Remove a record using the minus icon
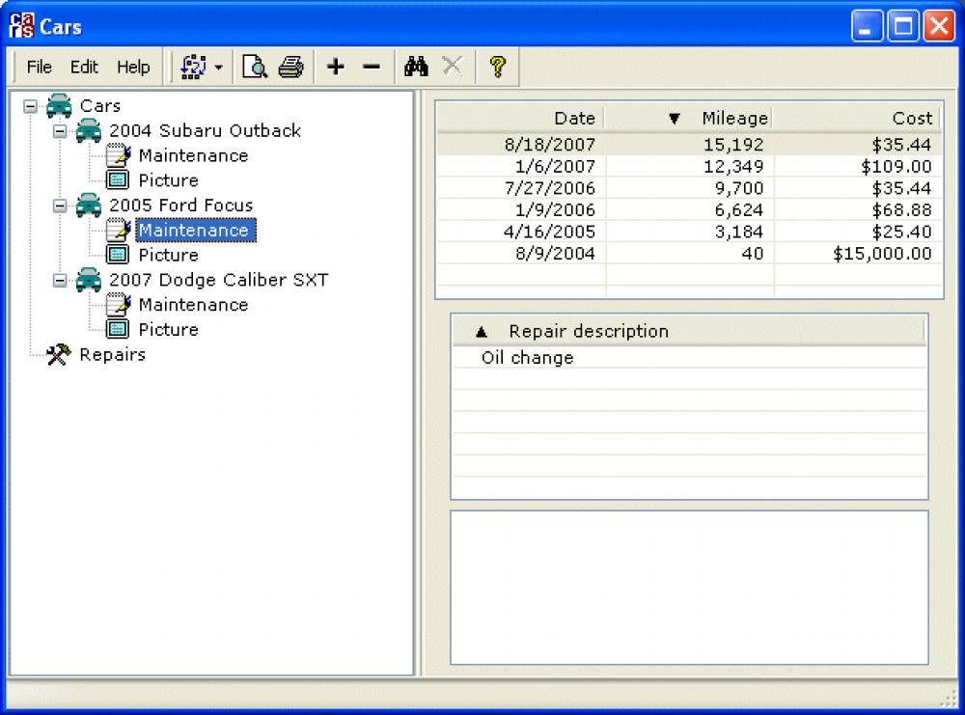The height and width of the screenshot is (715, 965). click(372, 66)
